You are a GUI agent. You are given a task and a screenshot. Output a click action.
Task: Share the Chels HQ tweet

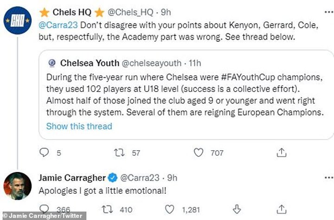281,152
